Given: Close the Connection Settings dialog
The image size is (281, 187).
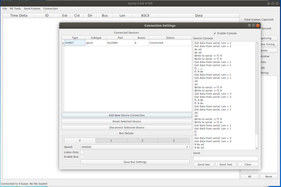Looking at the screenshot, I should point(258,25).
